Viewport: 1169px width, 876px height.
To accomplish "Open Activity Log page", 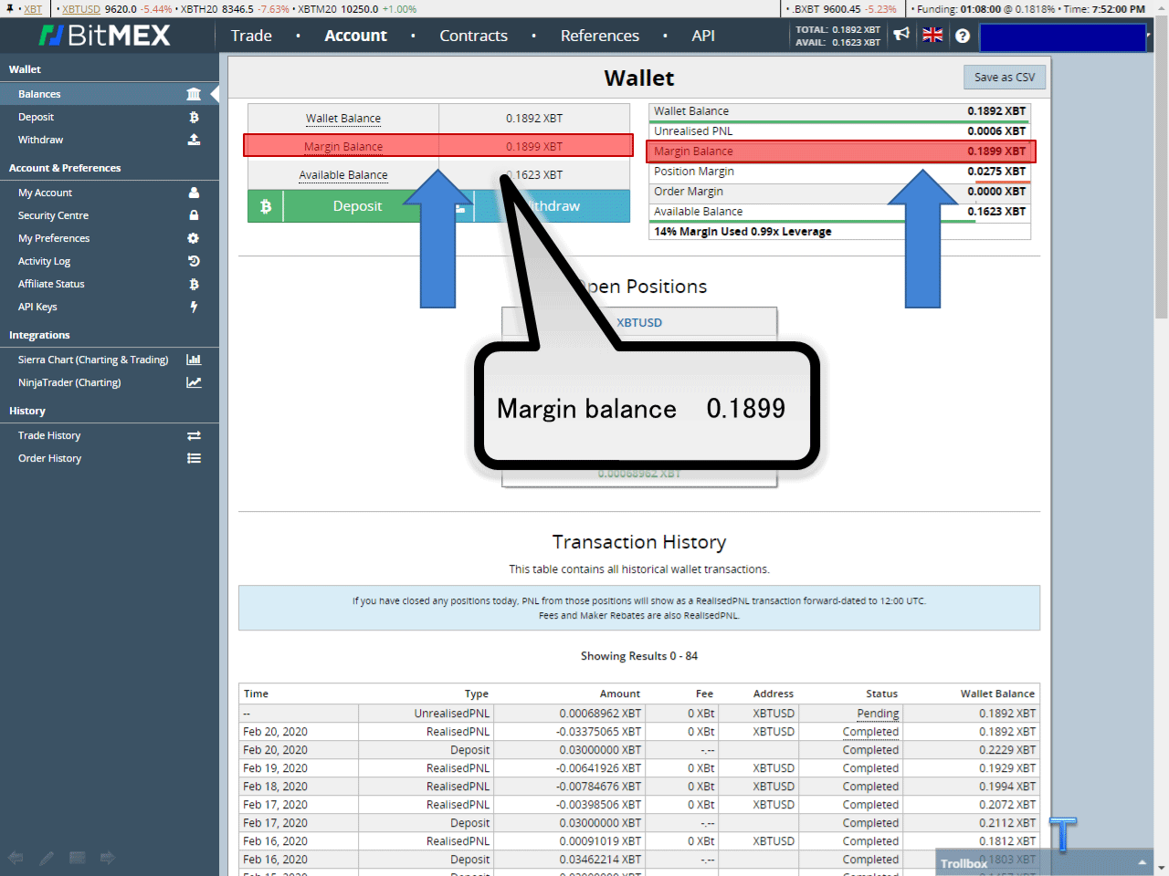I will coord(44,261).
